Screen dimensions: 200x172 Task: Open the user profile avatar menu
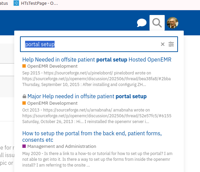click(173, 23)
